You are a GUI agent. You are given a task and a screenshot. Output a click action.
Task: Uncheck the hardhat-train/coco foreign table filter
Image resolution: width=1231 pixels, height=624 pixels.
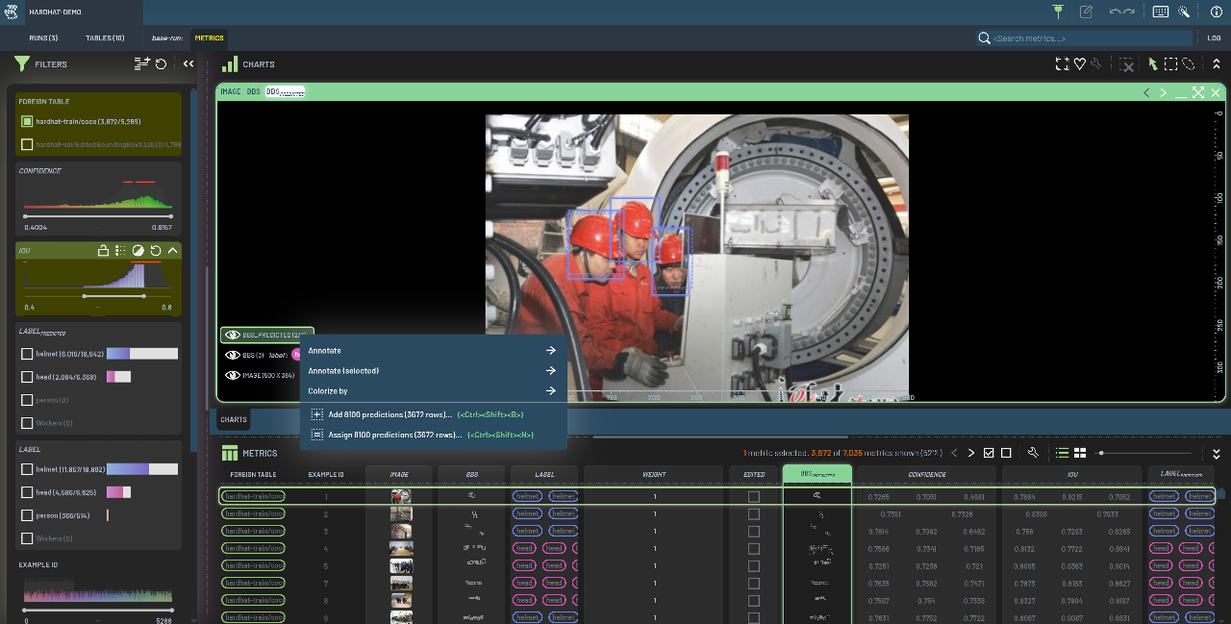27,122
